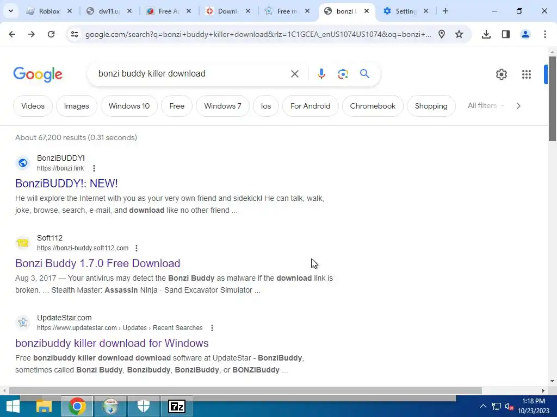Open a new browser tab

click(x=445, y=11)
